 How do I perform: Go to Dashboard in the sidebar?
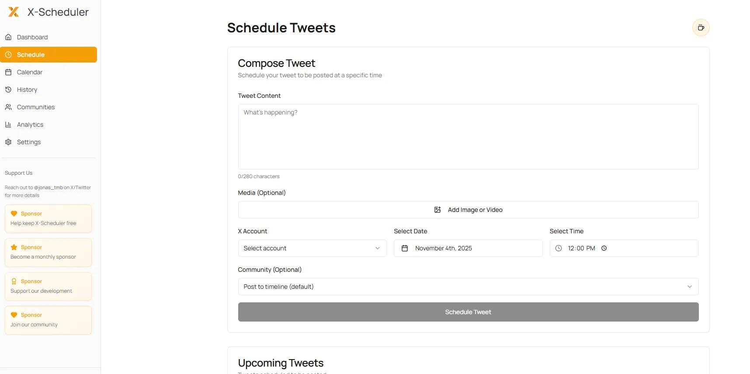click(x=32, y=37)
